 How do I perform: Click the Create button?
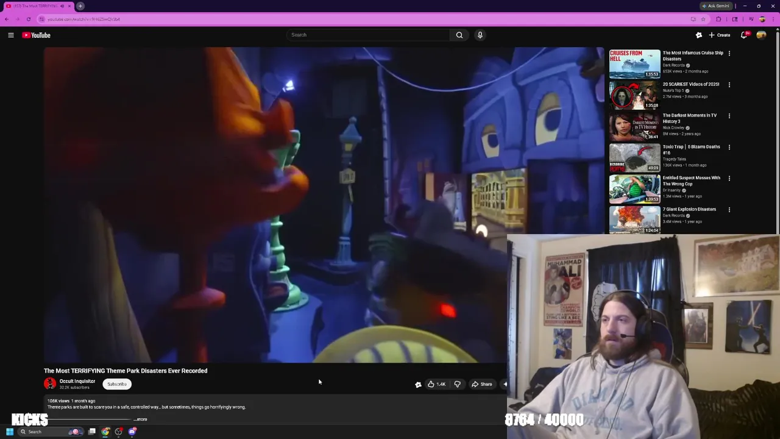point(720,35)
